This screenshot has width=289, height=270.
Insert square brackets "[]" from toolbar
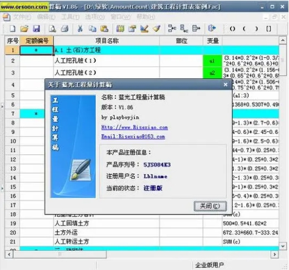tap(268, 29)
